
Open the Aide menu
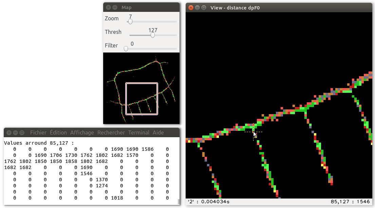[158, 132]
